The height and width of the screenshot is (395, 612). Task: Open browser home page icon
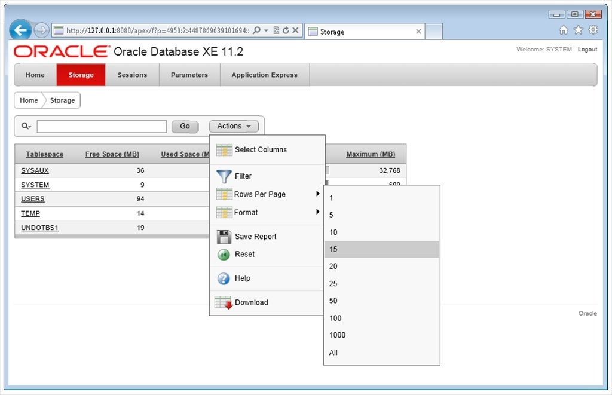pyautogui.click(x=564, y=30)
